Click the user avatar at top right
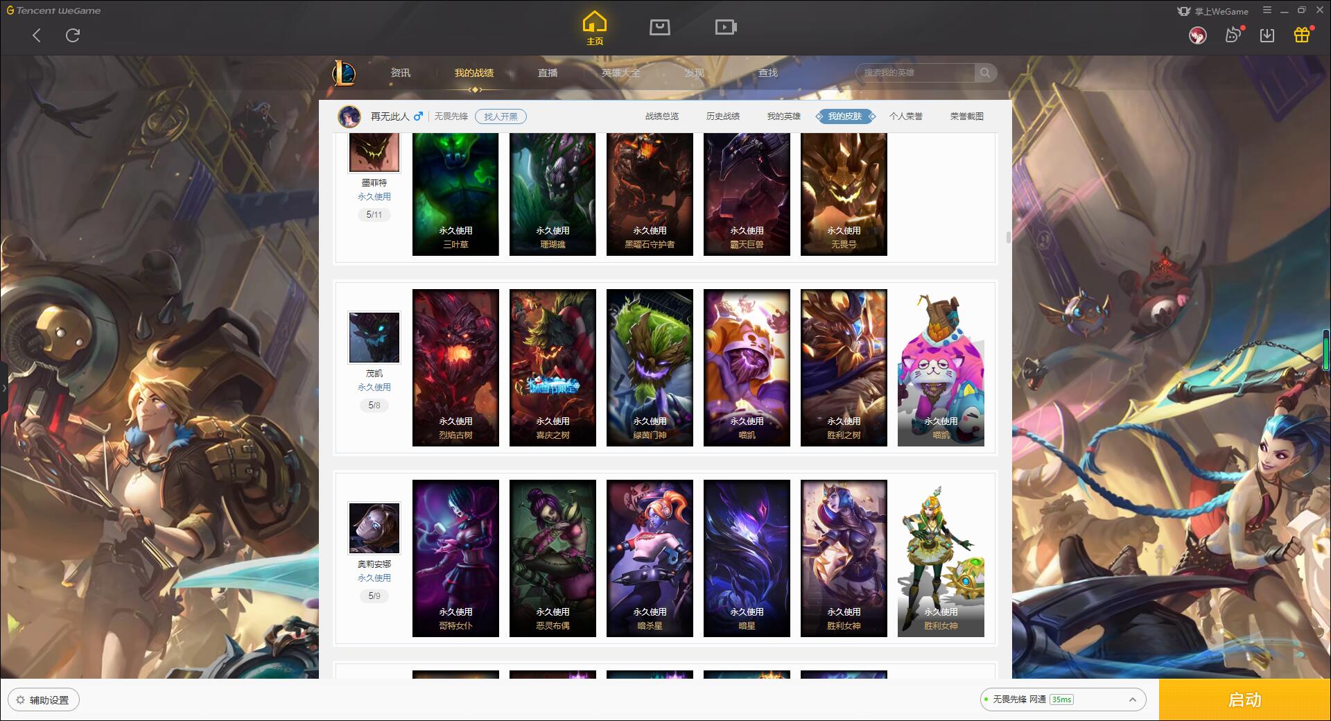This screenshot has width=1331, height=721. (x=1197, y=35)
